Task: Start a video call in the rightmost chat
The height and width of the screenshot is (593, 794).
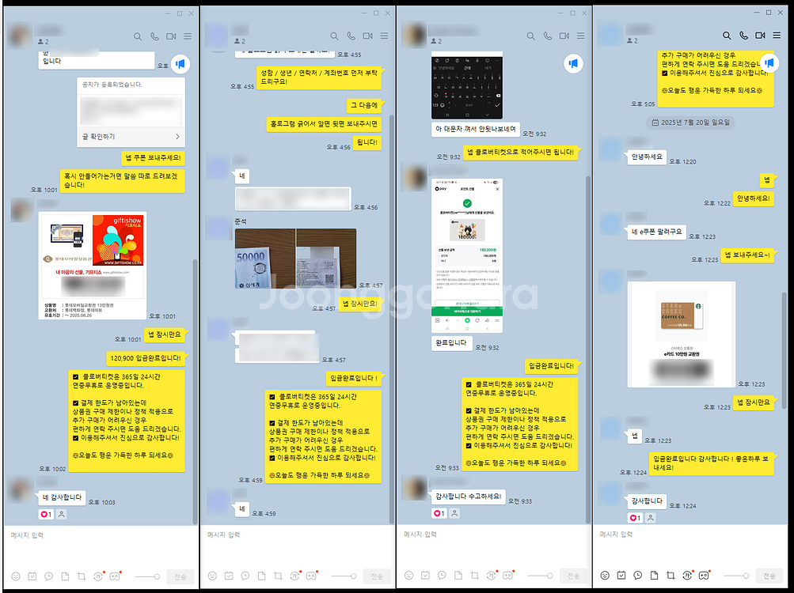Action: pos(760,35)
